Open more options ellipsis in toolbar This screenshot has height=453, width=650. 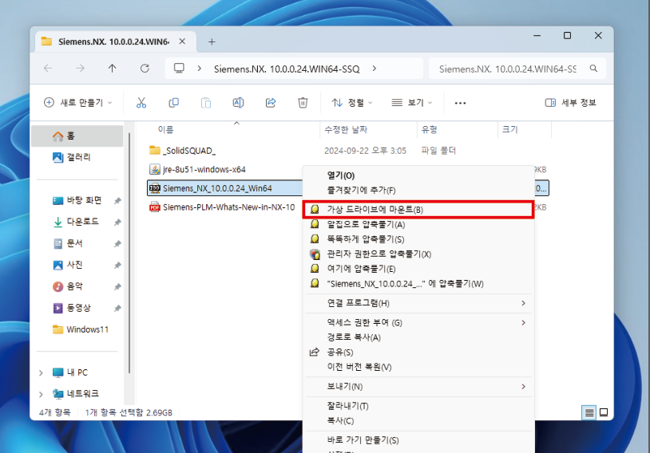[x=460, y=103]
